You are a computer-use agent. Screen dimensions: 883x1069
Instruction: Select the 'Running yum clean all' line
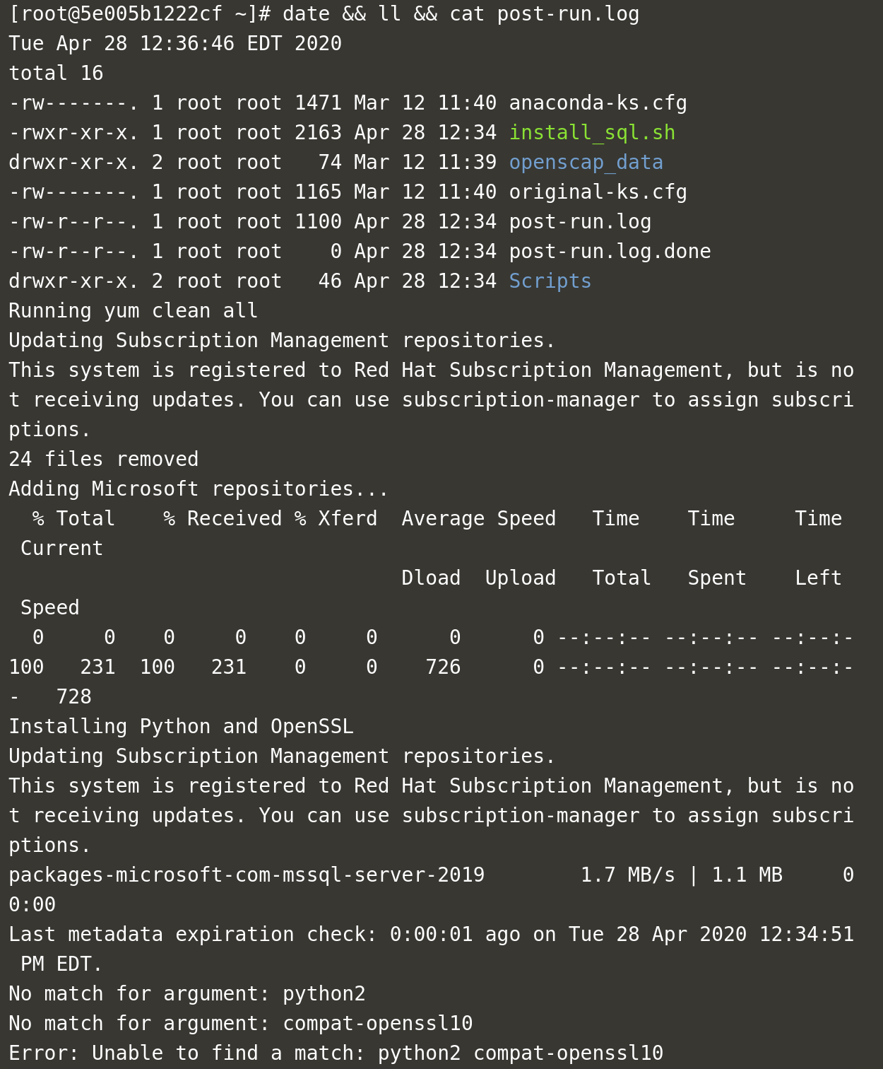click(x=132, y=310)
